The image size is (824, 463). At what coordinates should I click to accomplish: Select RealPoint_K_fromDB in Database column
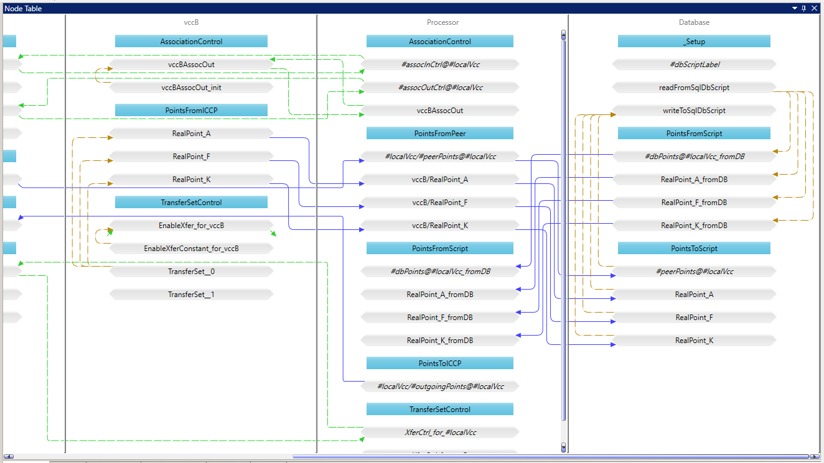pos(694,225)
